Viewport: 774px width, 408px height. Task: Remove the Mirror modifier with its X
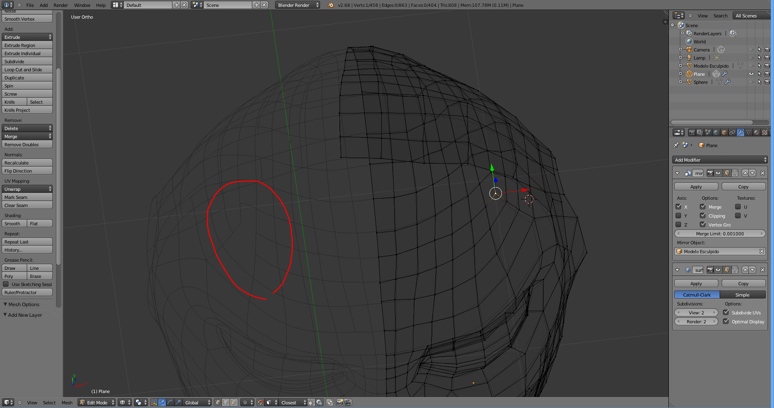click(x=763, y=173)
